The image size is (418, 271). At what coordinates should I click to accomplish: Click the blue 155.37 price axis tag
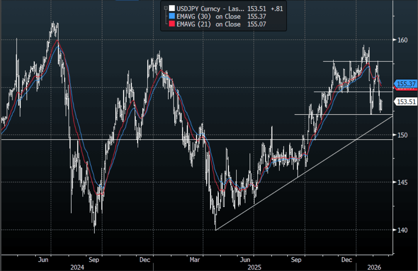tap(405, 84)
